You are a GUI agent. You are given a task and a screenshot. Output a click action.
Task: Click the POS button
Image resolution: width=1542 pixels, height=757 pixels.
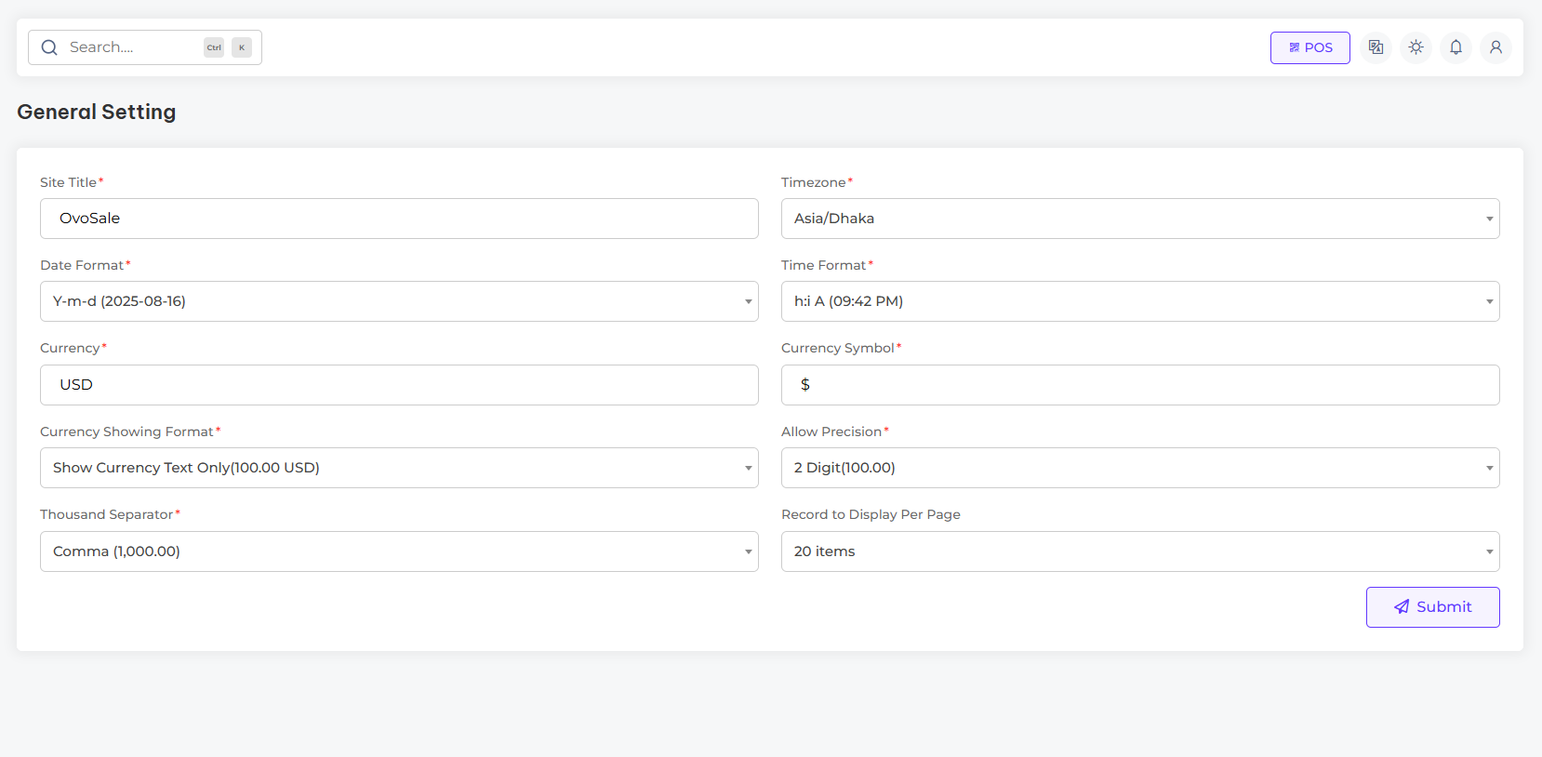point(1309,47)
